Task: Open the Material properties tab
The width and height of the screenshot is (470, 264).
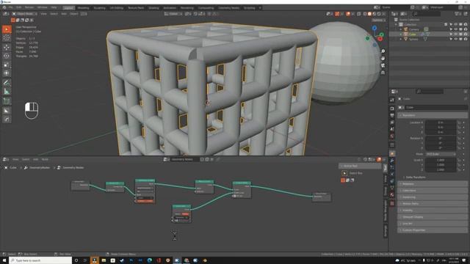Action: click(x=392, y=194)
